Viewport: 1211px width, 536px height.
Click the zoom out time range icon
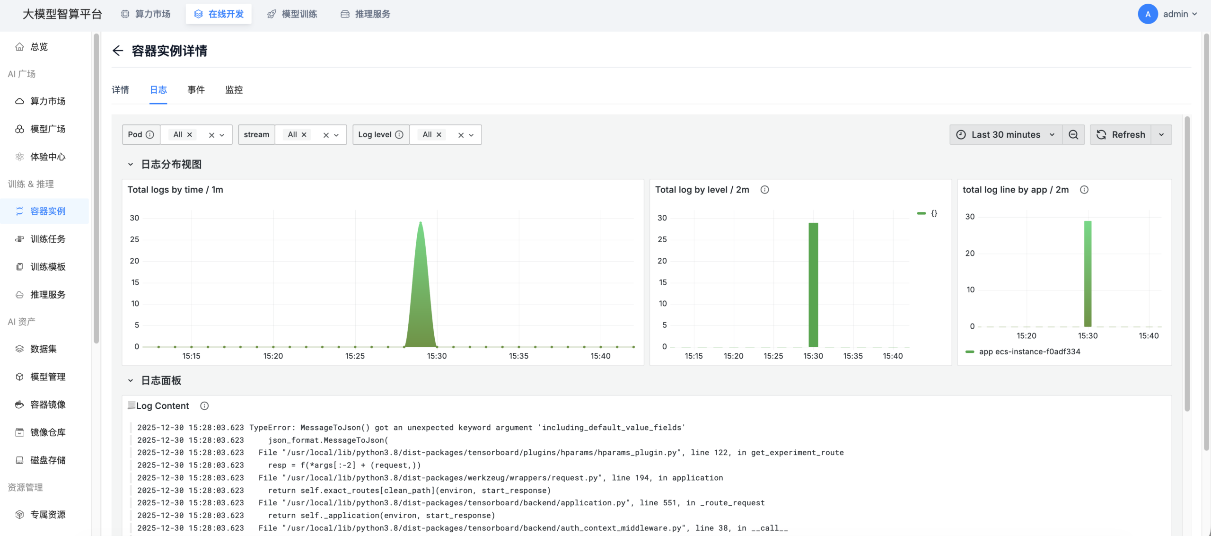click(x=1073, y=135)
